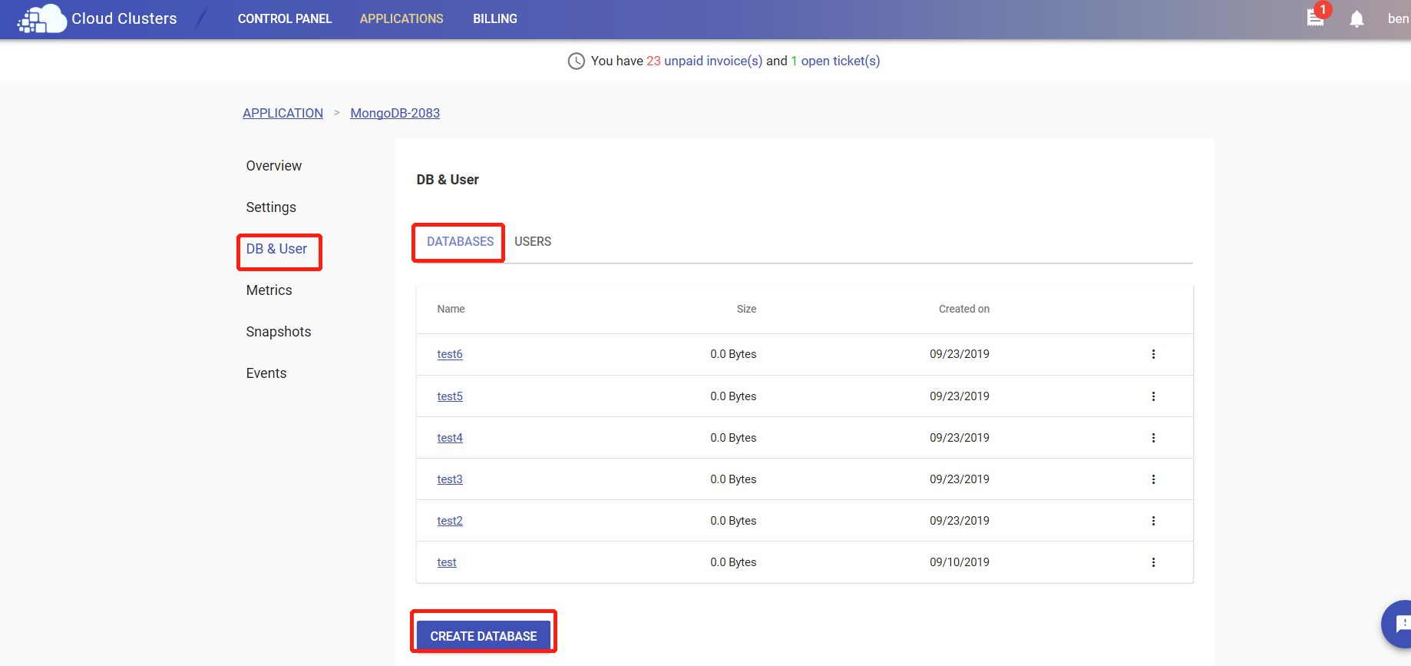
Task: Open the test2 database link
Action: 450,521
